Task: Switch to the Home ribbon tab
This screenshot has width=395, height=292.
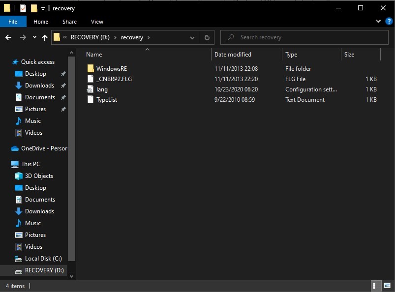Action: [41, 22]
